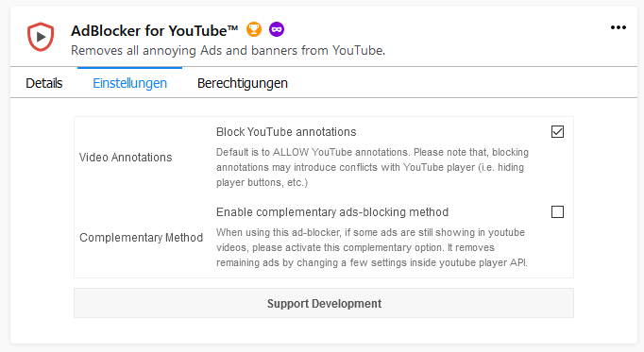Click the red shield AdBlocker extension logo
The width and height of the screenshot is (644, 352).
pos(41,37)
